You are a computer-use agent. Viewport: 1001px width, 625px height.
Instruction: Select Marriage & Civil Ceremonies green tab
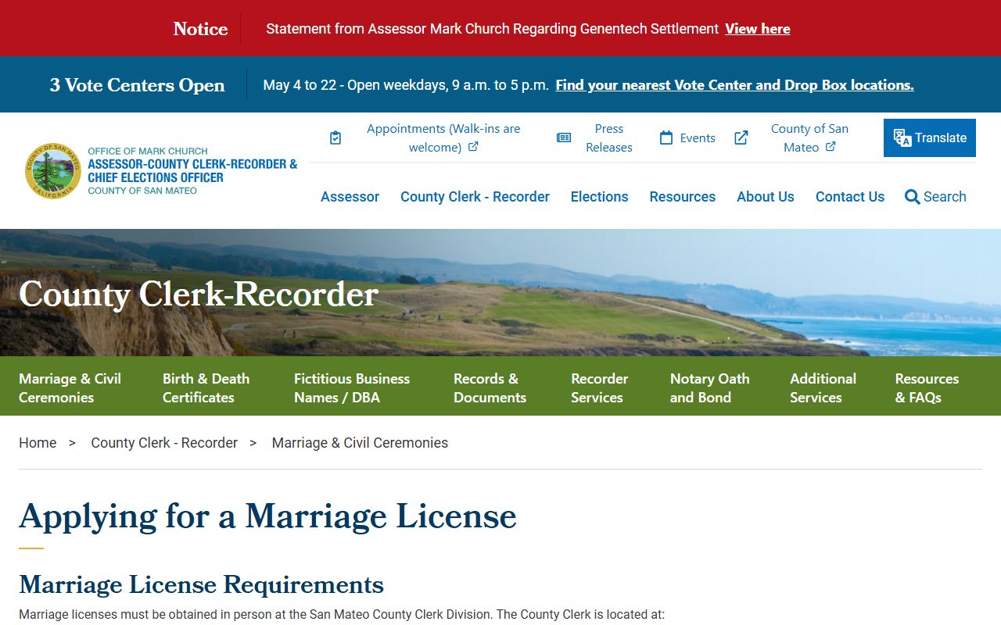click(x=70, y=387)
